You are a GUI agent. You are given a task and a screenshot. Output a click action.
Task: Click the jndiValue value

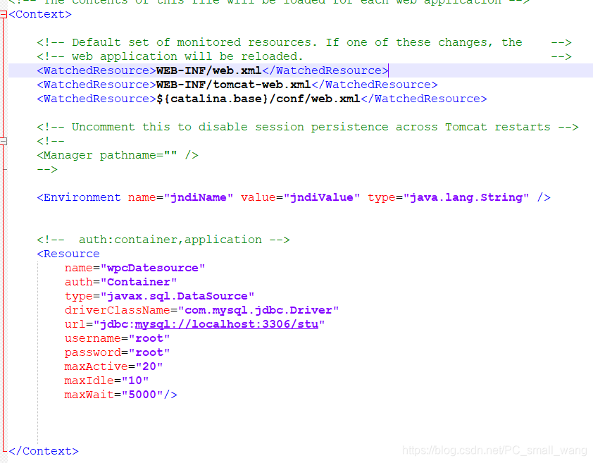pyautogui.click(x=321, y=197)
